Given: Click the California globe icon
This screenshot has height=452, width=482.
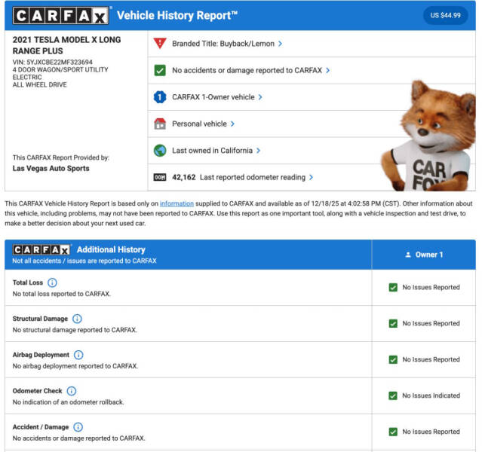Looking at the screenshot, I should click(x=159, y=151).
